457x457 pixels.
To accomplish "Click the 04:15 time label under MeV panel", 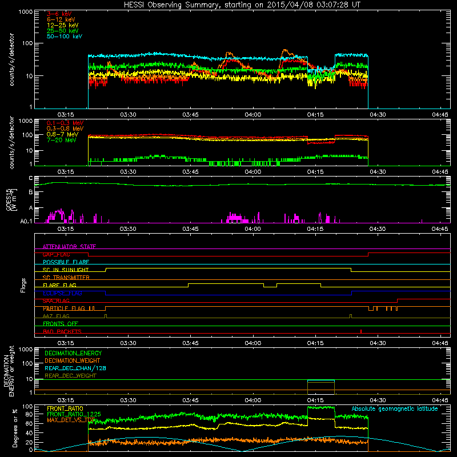I will tap(315, 172).
